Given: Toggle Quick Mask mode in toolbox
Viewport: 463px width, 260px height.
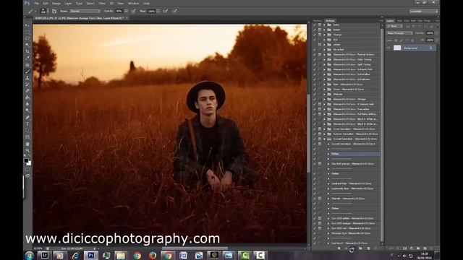Looking at the screenshot, I should tap(27, 170).
